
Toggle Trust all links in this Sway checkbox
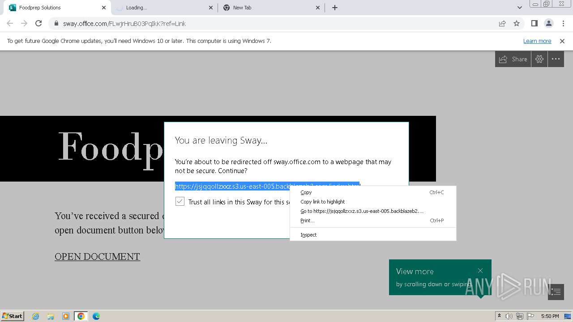180,201
